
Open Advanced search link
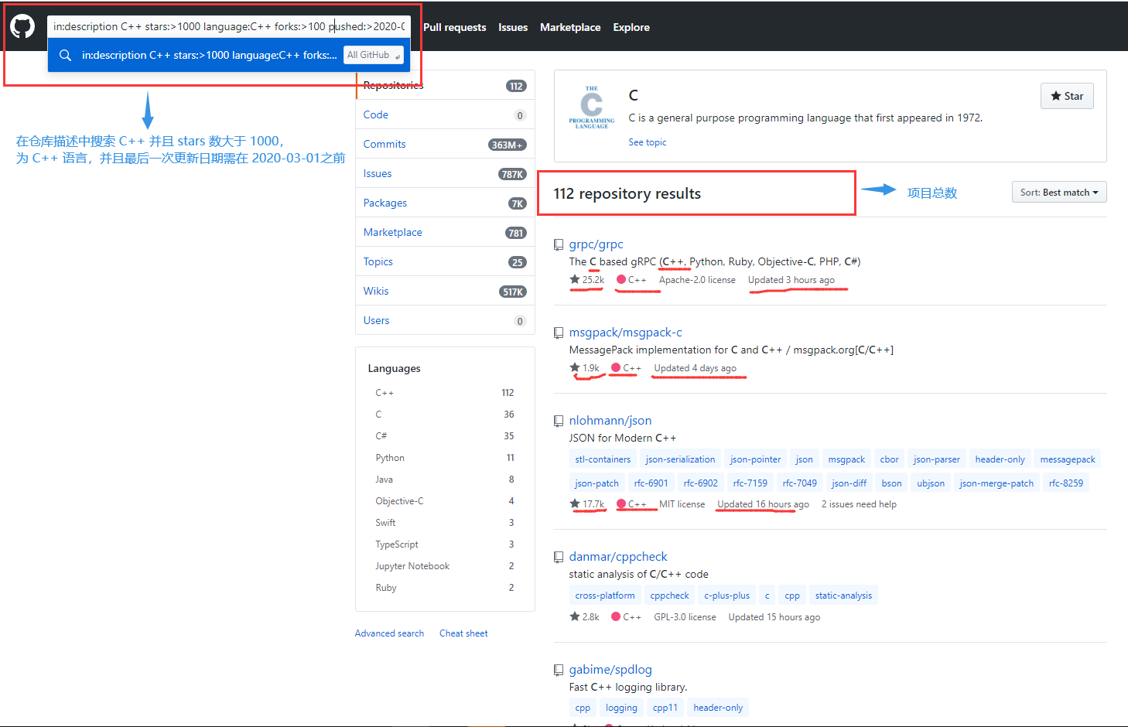389,633
